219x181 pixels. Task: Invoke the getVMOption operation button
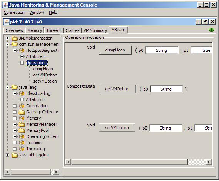tap(117, 89)
